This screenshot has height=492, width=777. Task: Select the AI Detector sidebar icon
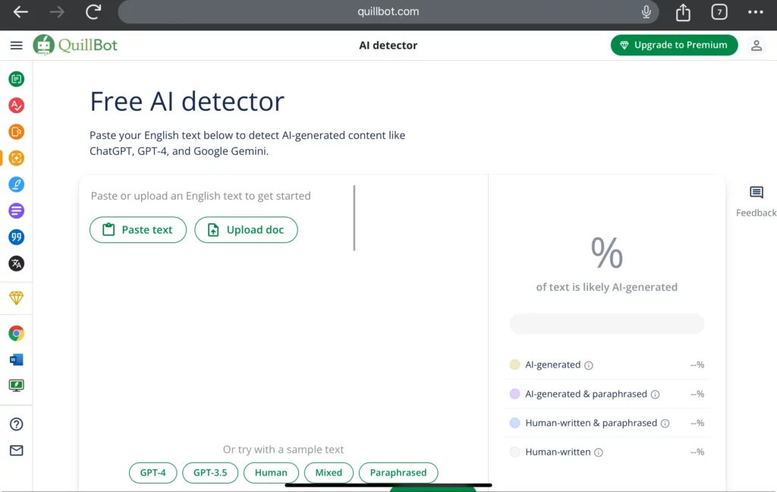(x=17, y=158)
